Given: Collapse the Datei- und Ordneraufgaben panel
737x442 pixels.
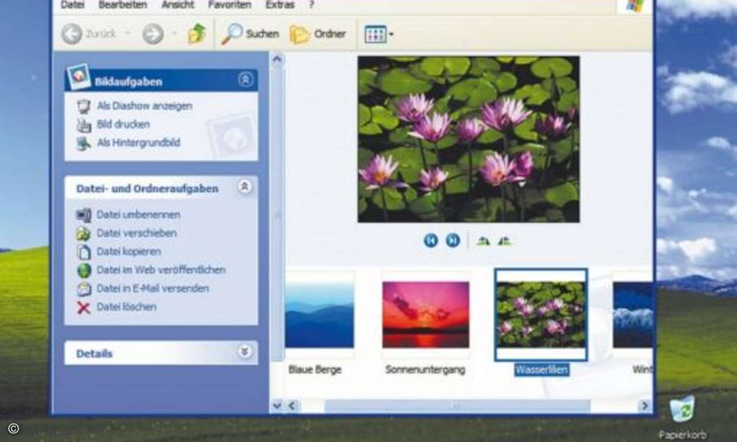Looking at the screenshot, I should (244, 187).
